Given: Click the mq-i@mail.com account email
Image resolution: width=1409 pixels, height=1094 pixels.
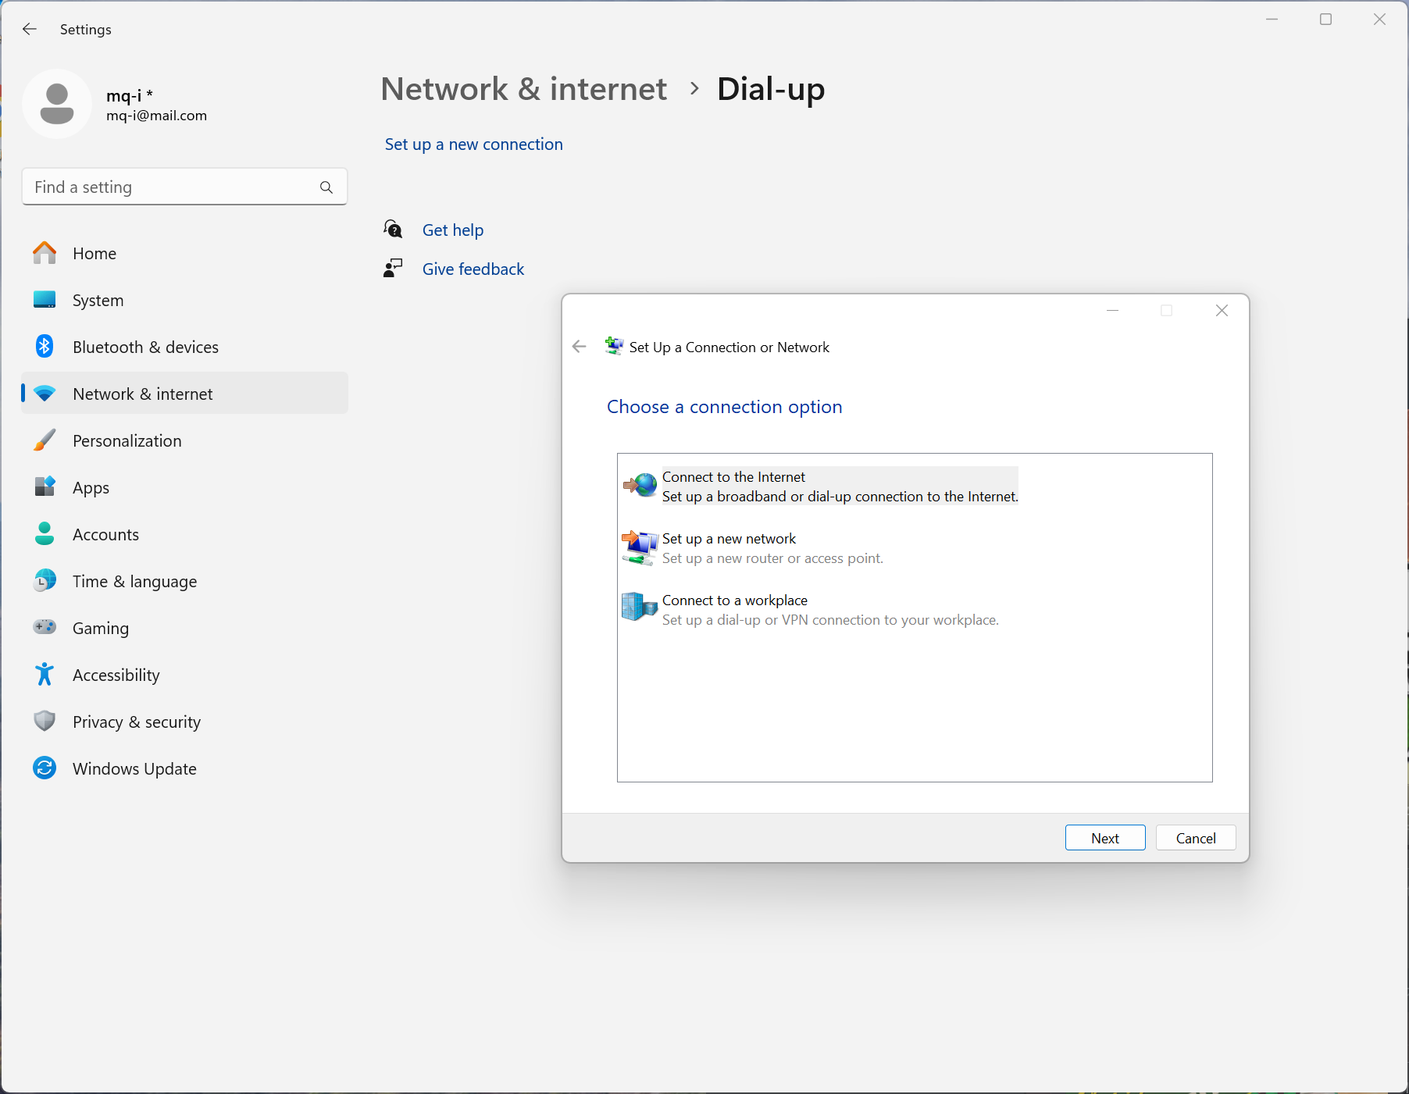Looking at the screenshot, I should pos(157,116).
